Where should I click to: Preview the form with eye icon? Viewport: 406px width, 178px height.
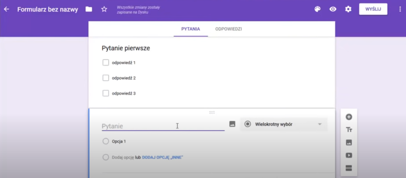tap(333, 9)
